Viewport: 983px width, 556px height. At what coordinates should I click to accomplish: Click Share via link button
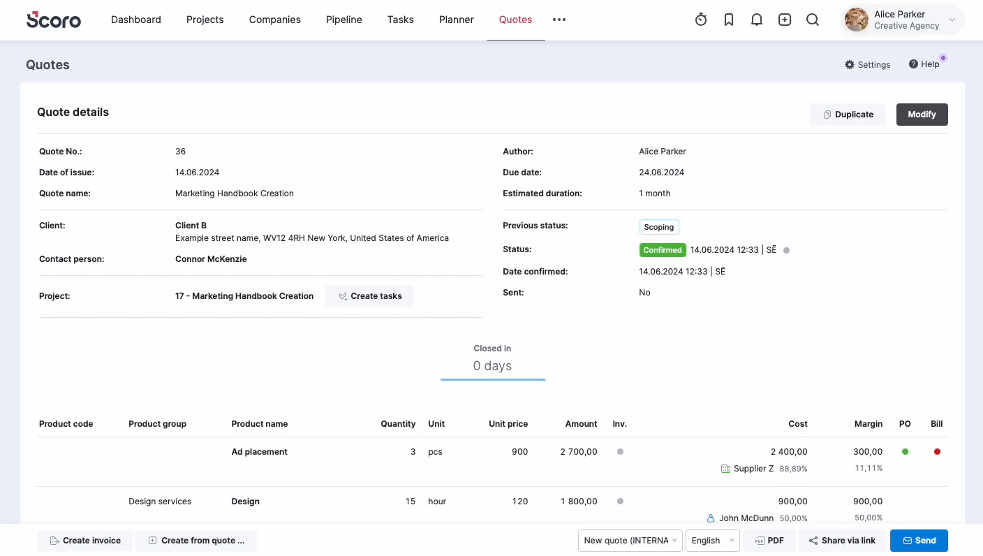tap(842, 541)
